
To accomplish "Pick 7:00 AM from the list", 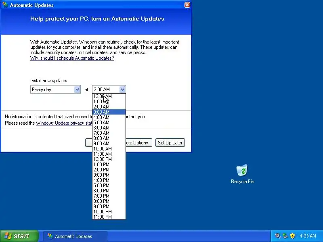I will tap(109, 133).
